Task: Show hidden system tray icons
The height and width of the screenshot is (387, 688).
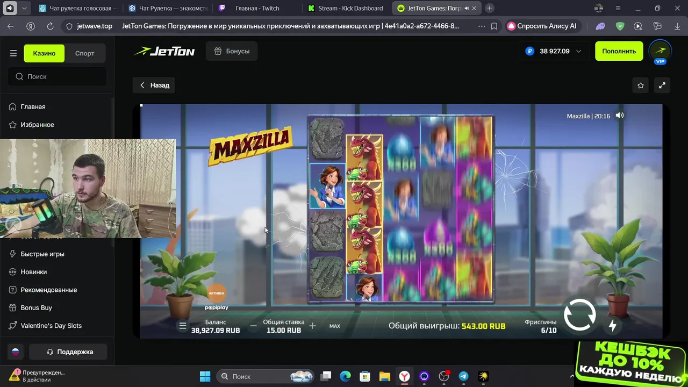Action: (571, 376)
